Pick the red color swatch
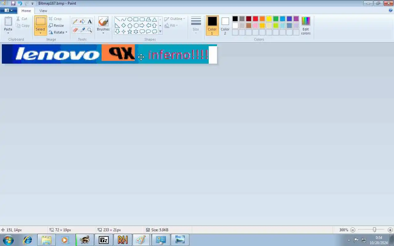This screenshot has width=394, height=246. click(255, 19)
